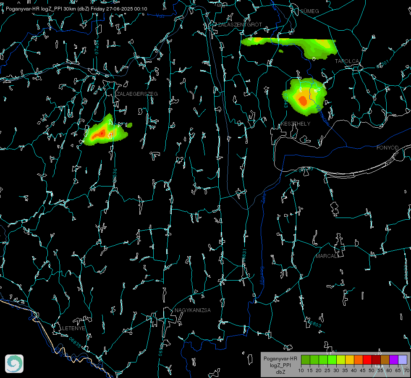
Task: Click the Poganyvar-HR legend label
Action: [x=280, y=359]
